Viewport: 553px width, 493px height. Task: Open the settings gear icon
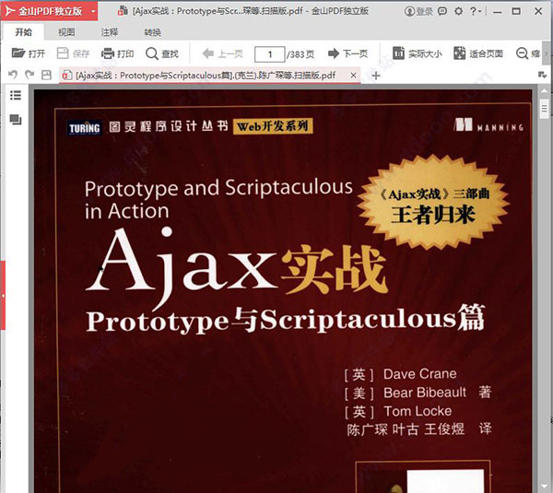[458, 11]
